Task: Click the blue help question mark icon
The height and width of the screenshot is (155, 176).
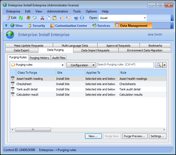Action: coord(76,18)
